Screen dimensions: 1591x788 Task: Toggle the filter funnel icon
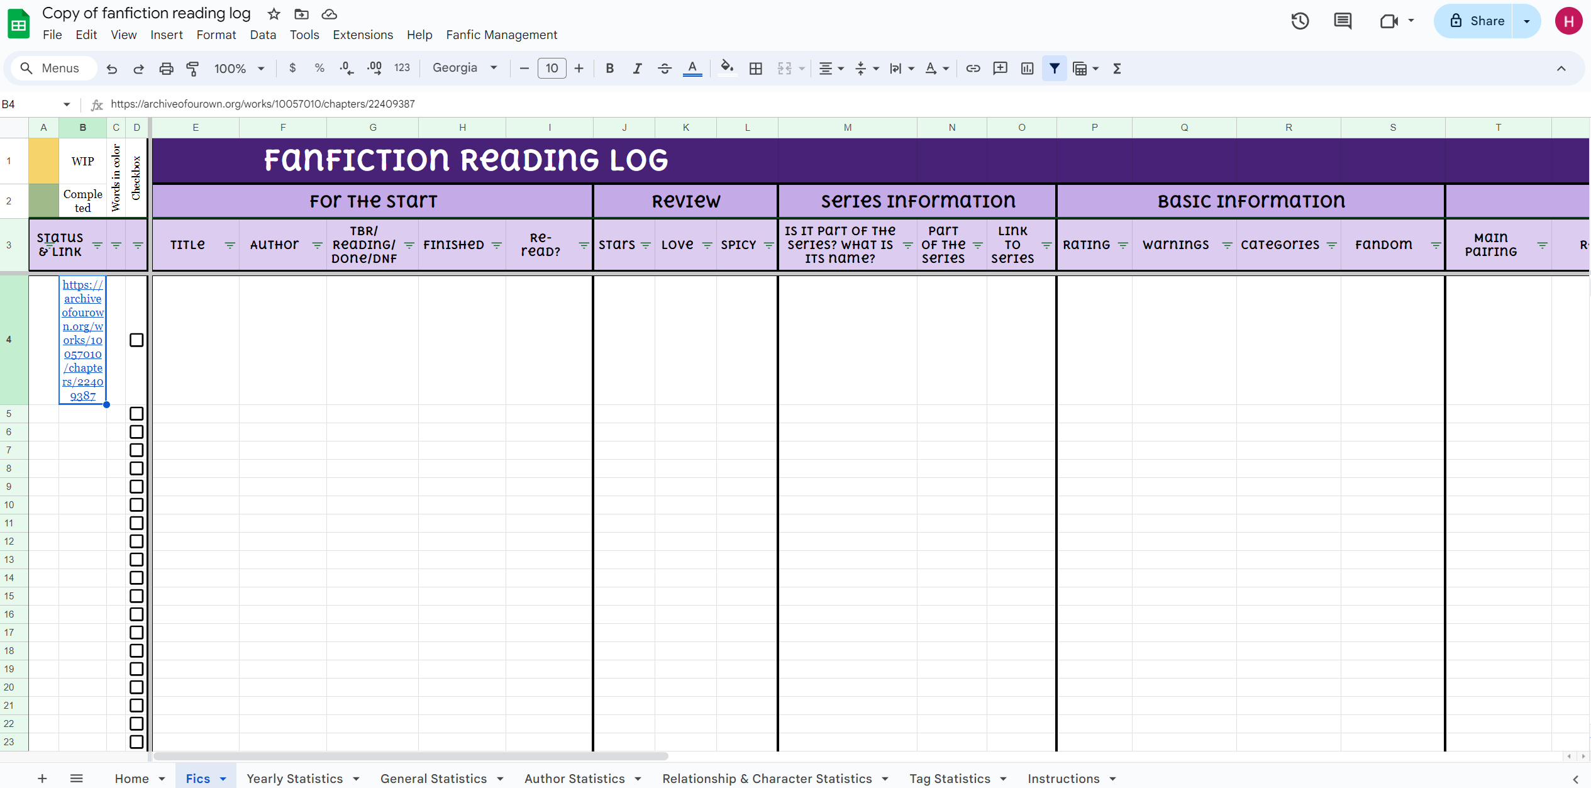coord(1055,68)
